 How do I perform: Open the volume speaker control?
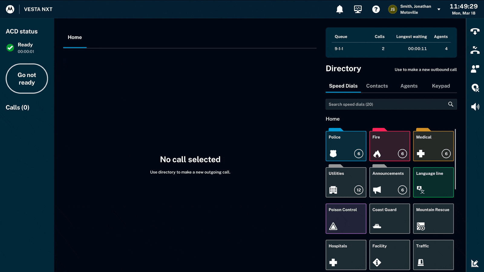(475, 107)
